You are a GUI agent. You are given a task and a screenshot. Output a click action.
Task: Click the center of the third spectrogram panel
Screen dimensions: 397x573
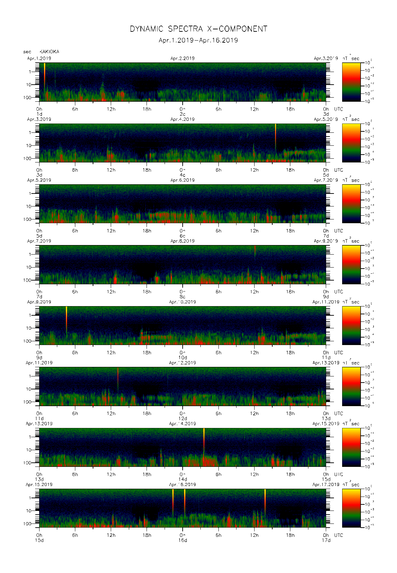pyautogui.click(x=183, y=204)
